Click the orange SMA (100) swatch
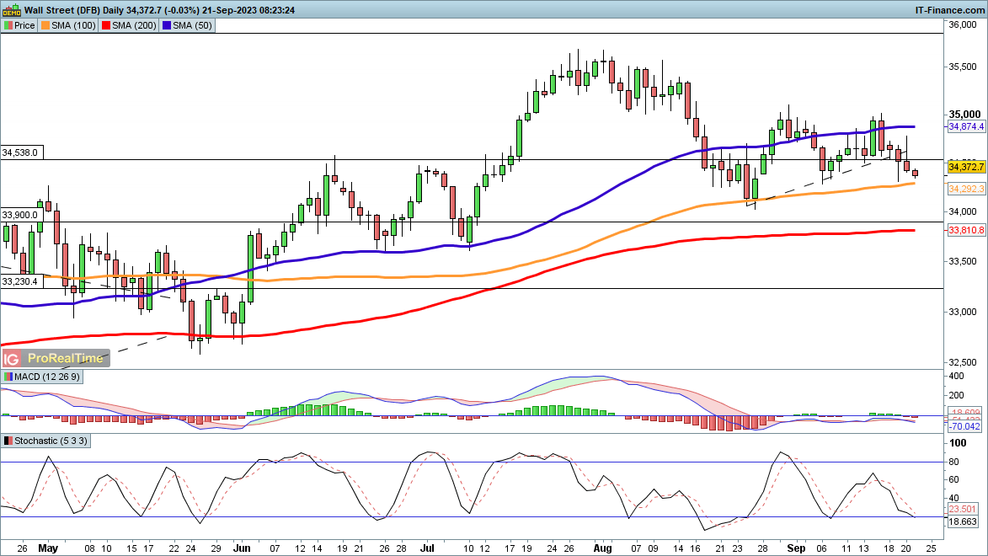Screen dimensions: 988x556 point(45,25)
